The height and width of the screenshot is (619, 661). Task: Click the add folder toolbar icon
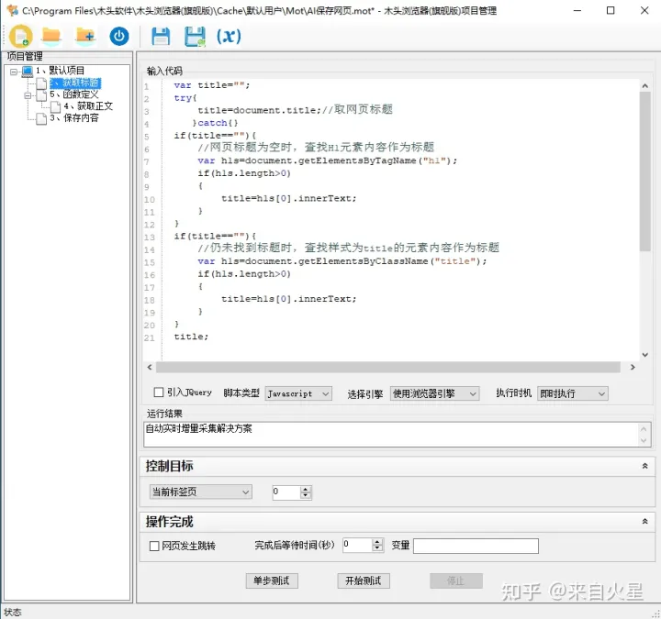(x=85, y=37)
